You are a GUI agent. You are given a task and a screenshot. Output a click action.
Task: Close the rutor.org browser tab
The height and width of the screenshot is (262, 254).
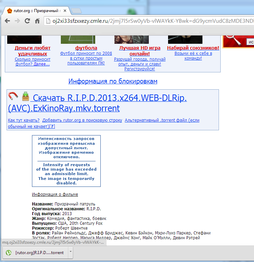pyautogui.click(x=65, y=11)
